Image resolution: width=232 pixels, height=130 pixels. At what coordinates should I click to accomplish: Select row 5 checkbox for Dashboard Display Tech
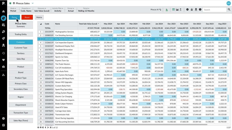point(41,46)
